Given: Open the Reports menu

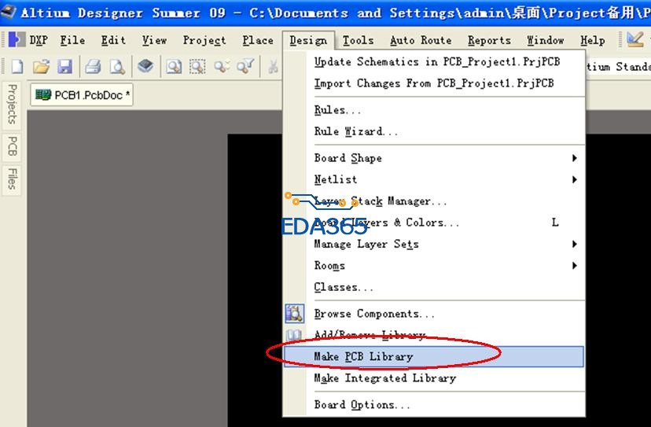Looking at the screenshot, I should pos(489,40).
